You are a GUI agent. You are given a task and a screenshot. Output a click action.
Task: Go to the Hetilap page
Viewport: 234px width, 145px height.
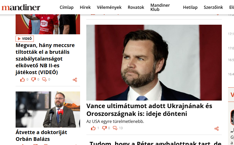click(x=190, y=7)
